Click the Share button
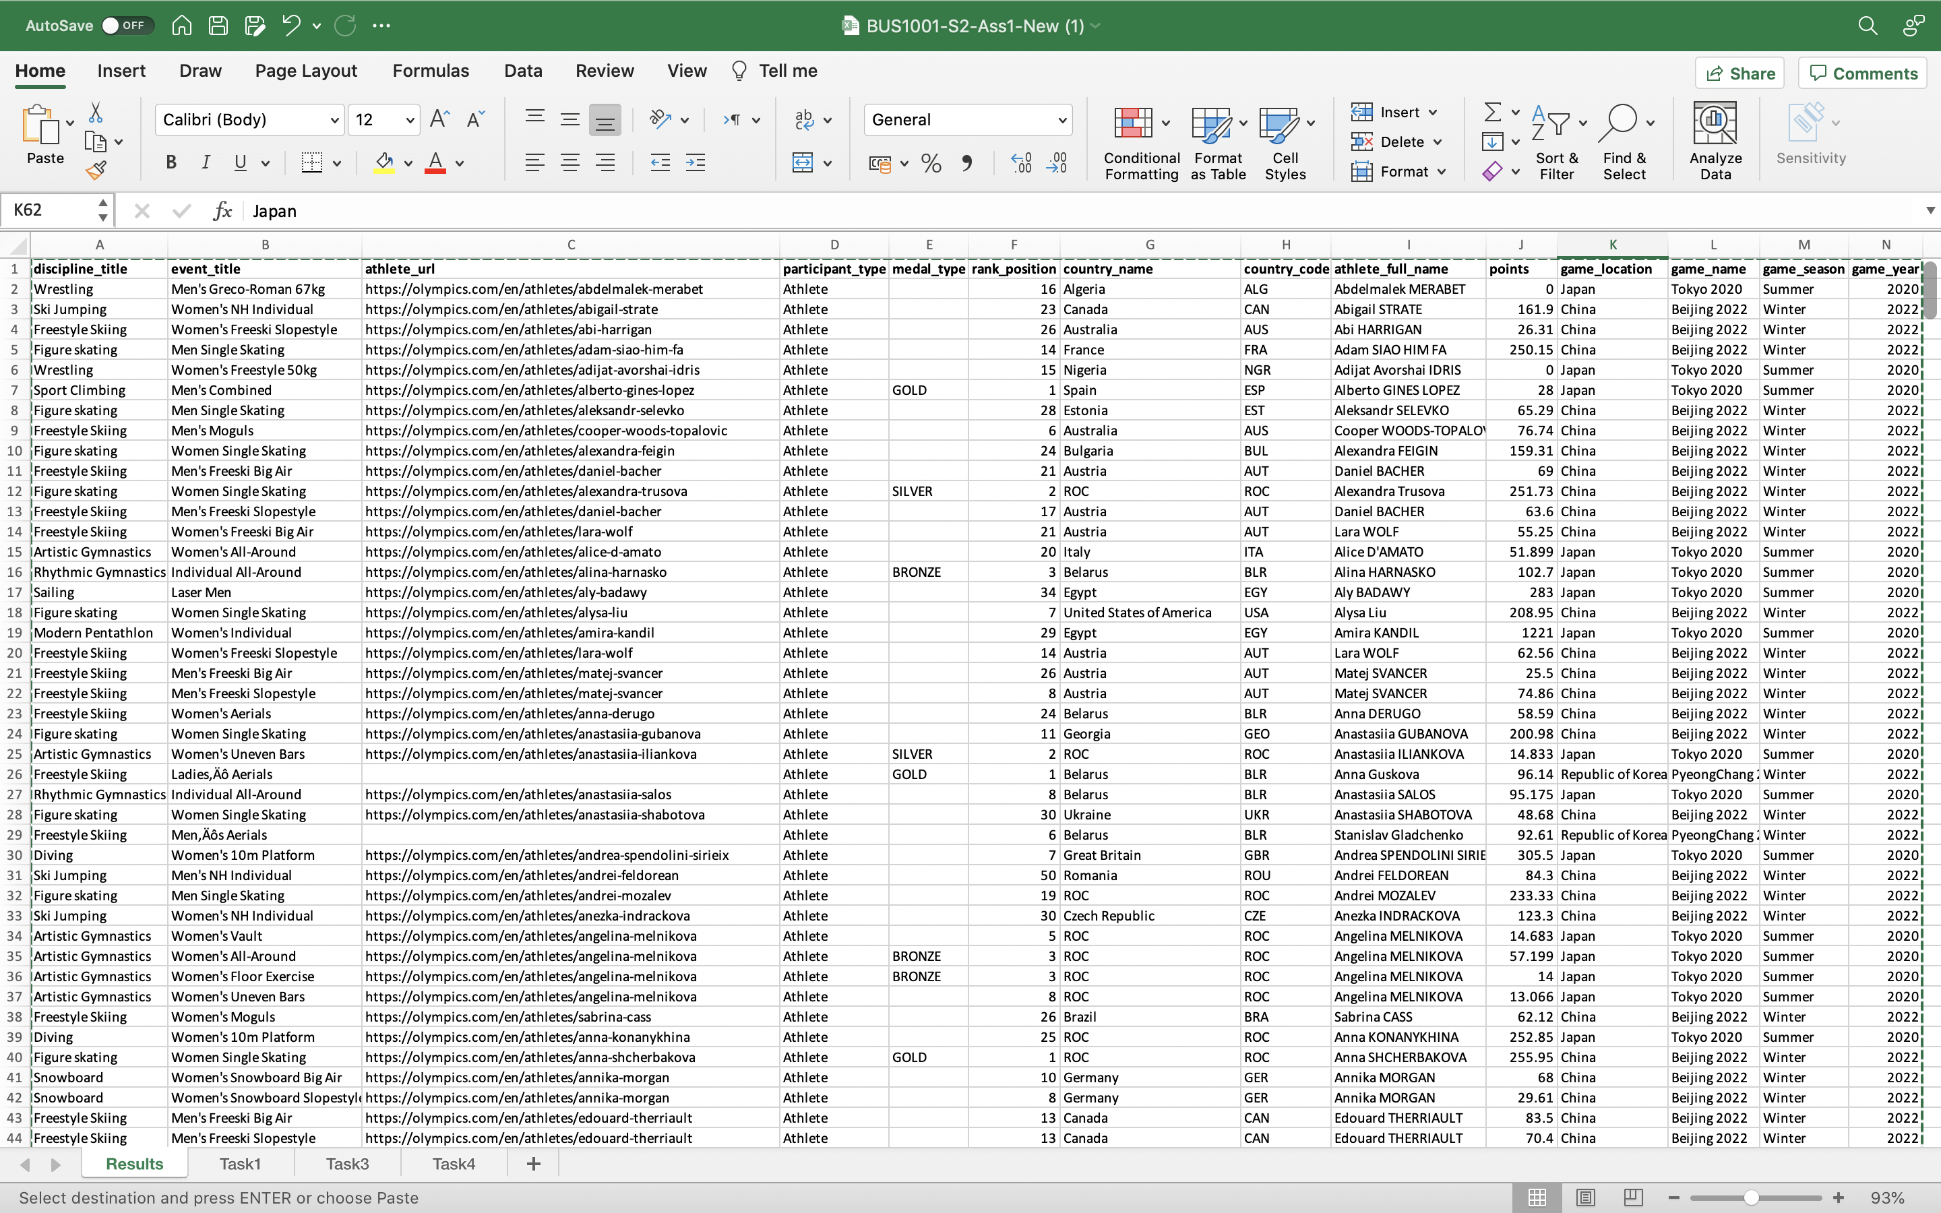This screenshot has width=1941, height=1213. click(1740, 72)
